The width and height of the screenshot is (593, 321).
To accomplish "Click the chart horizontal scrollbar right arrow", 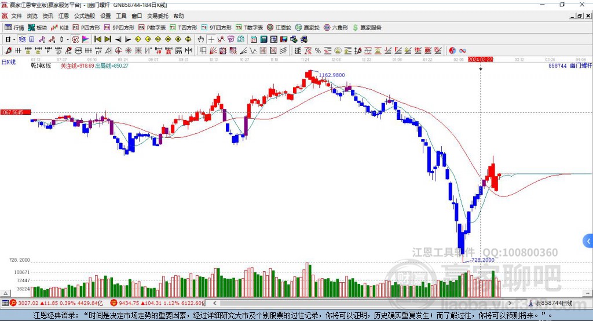I will click(x=510, y=303).
